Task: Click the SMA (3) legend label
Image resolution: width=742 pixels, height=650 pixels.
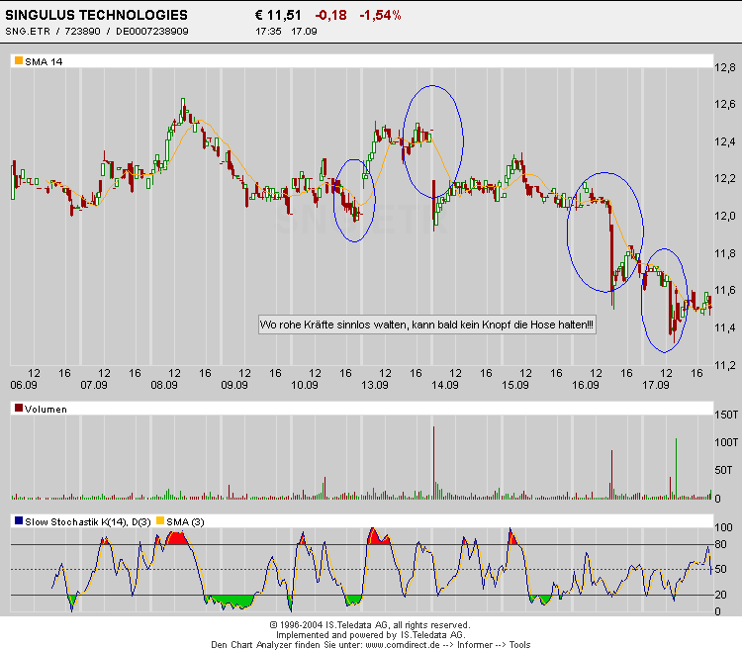Action: [x=185, y=522]
